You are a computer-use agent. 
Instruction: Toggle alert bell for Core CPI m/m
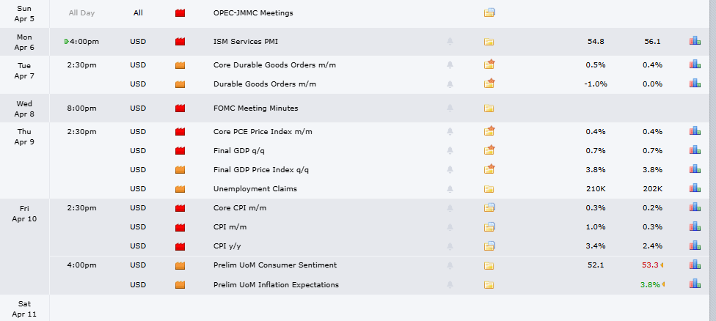(x=450, y=207)
